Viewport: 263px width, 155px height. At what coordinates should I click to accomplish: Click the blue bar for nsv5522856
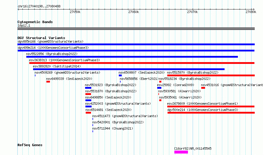click(132, 57)
